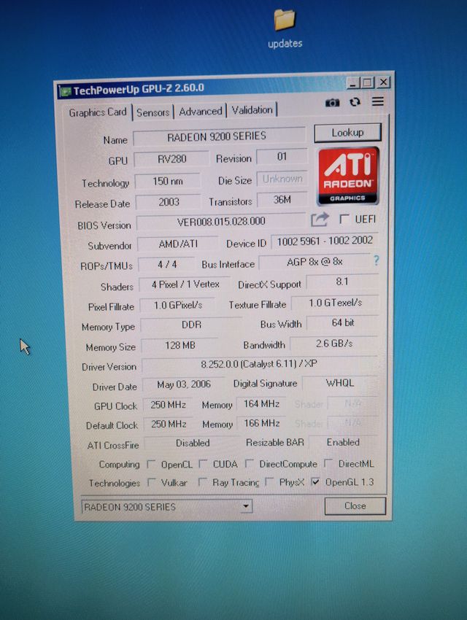This screenshot has width=467, height=620.
Task: Click Device ID 1002 5961 - 1002 2002
Action: (325, 241)
